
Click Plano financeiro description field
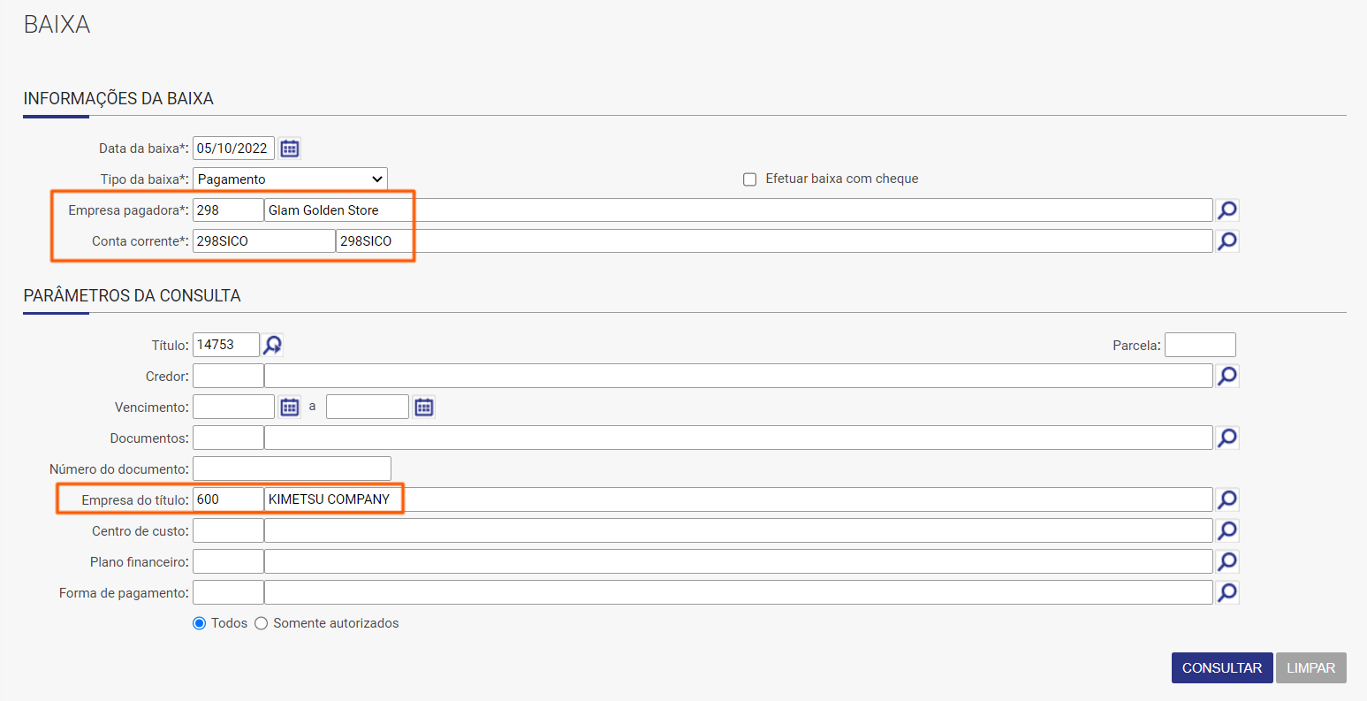[x=739, y=561]
